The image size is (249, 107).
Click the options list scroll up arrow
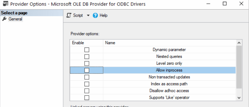[239, 43]
